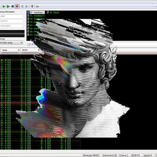Go to previous frame with the double-left arrow
157x157 pixels.
pos(22,7)
